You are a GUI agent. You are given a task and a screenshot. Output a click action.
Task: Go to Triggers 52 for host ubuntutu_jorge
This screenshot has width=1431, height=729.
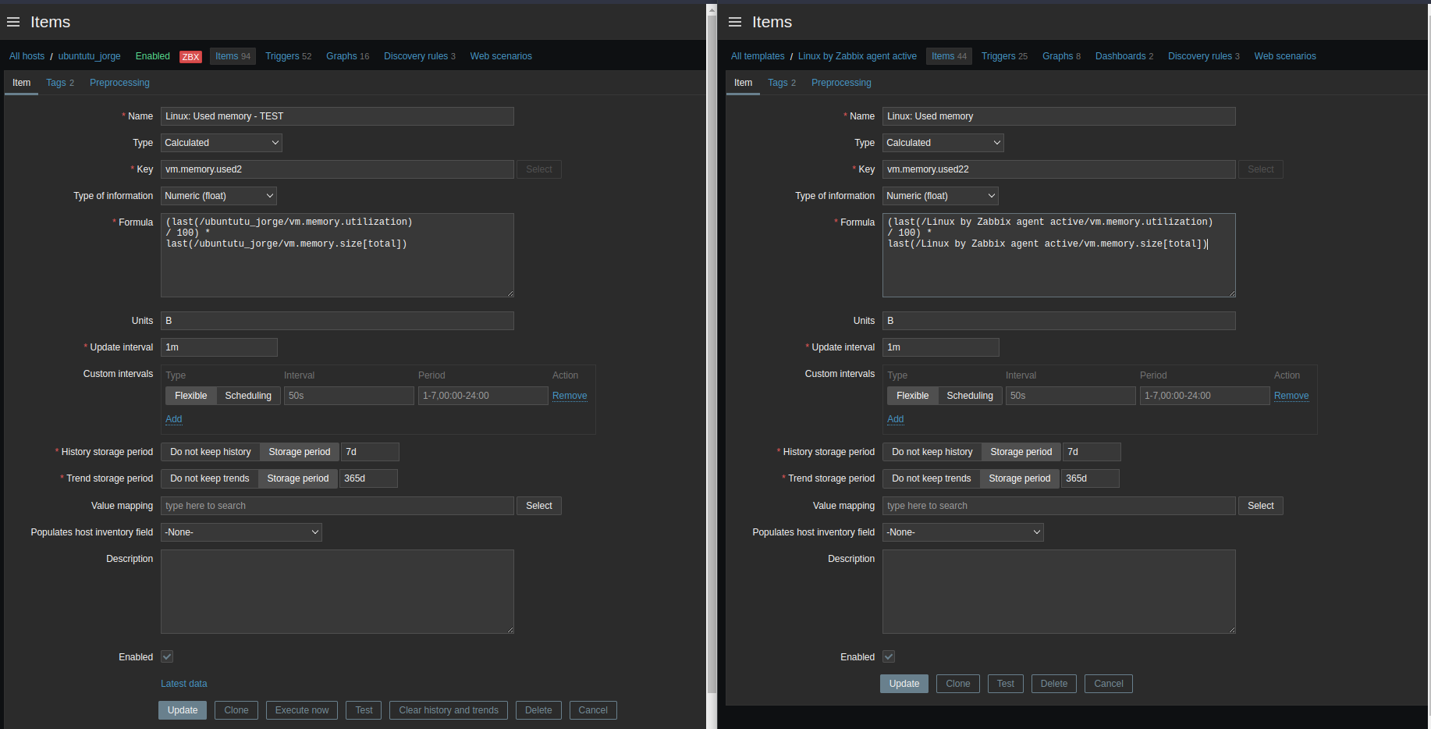(x=288, y=56)
